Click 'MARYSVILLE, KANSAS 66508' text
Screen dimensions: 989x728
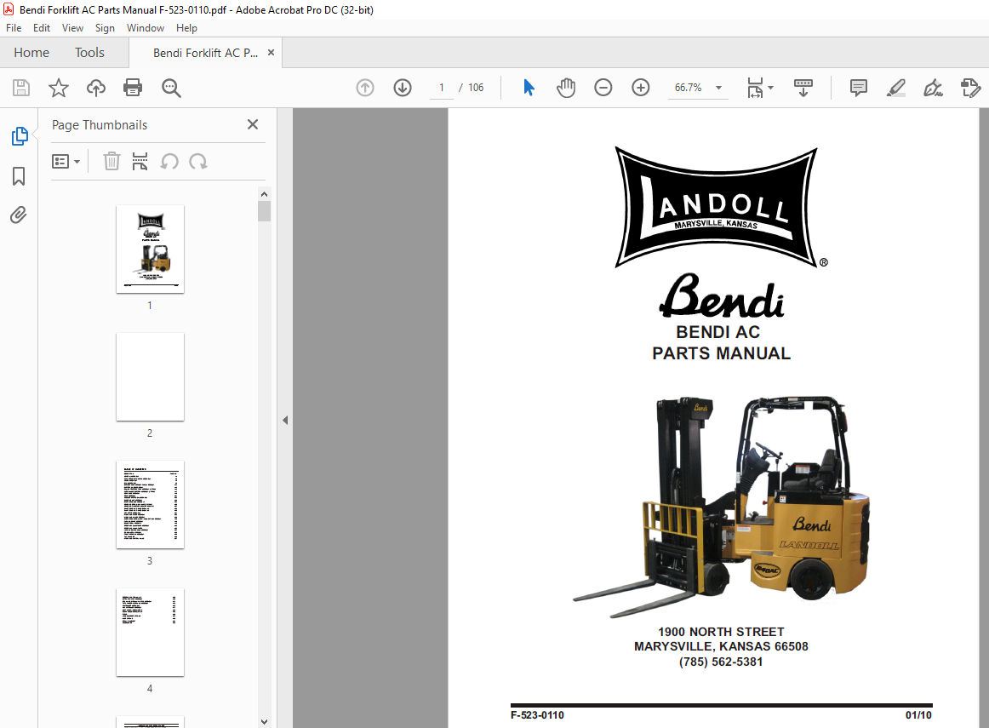pyautogui.click(x=721, y=646)
